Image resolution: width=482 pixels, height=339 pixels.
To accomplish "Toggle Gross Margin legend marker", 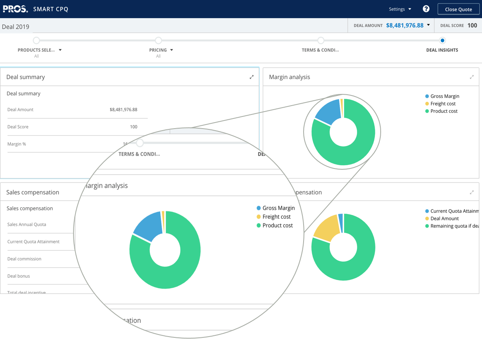I will pyautogui.click(x=427, y=96).
